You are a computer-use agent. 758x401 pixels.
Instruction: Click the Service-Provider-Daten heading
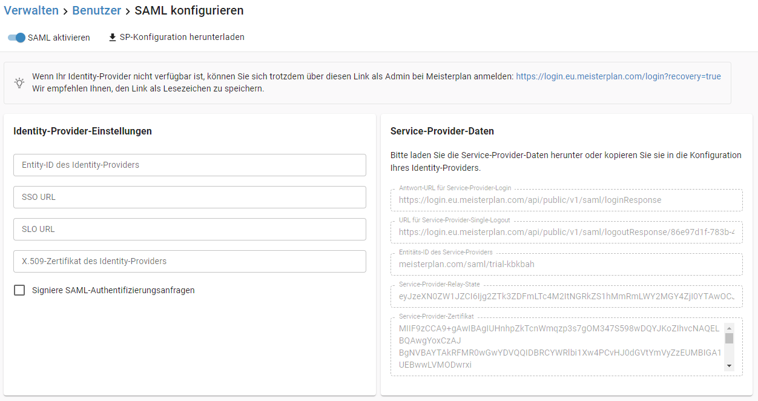coord(442,131)
